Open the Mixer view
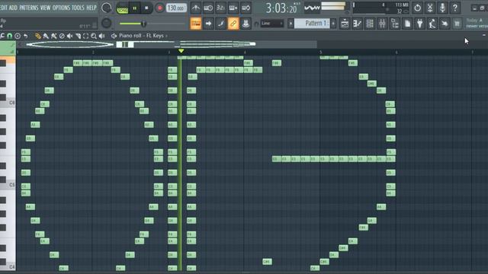Screen dimensions: 488x274 coord(382,24)
